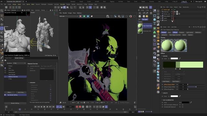Click the delete material trash icon
This screenshot has height=116, width=207.
click(151, 13)
